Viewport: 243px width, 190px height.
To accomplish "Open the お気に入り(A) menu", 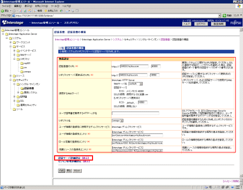I will point(41,6).
